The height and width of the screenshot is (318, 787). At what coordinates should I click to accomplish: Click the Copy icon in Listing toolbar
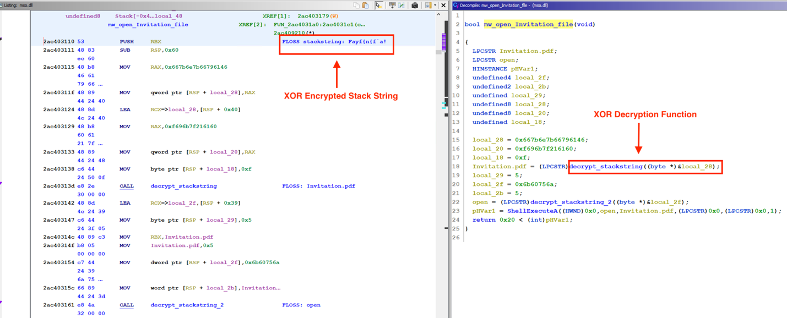pyautogui.click(x=357, y=6)
